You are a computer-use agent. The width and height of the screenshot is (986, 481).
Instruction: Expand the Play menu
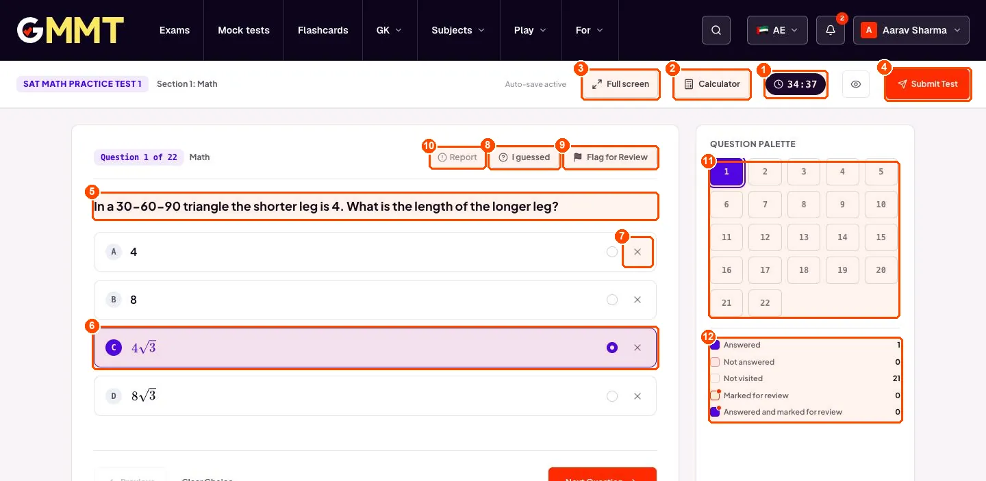coord(531,30)
